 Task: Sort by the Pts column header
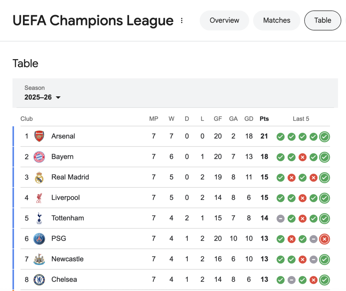pos(264,119)
